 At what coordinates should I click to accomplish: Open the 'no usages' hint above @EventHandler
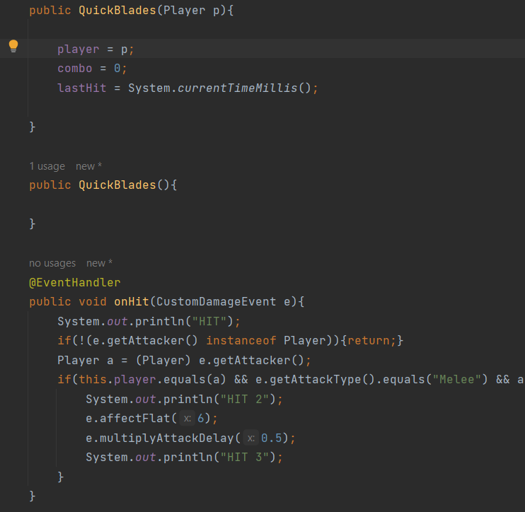click(52, 263)
